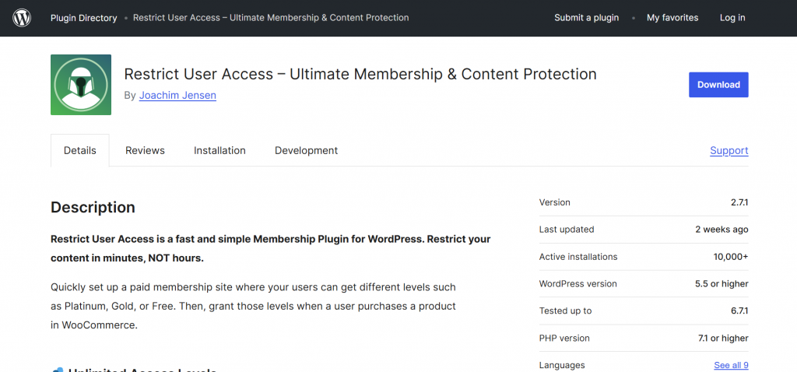Open the Installation tab
Viewport: 797px width, 372px height.
pos(219,150)
